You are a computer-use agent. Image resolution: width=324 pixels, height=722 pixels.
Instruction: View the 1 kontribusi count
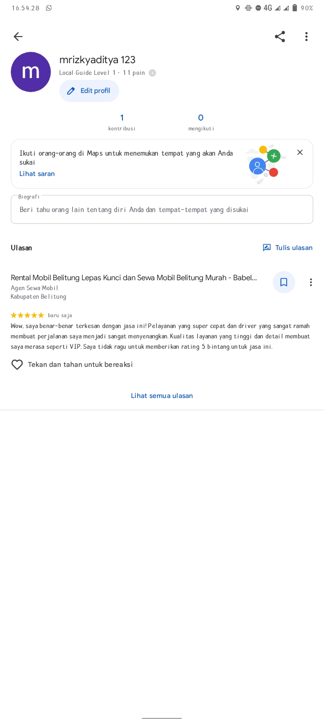click(x=121, y=122)
